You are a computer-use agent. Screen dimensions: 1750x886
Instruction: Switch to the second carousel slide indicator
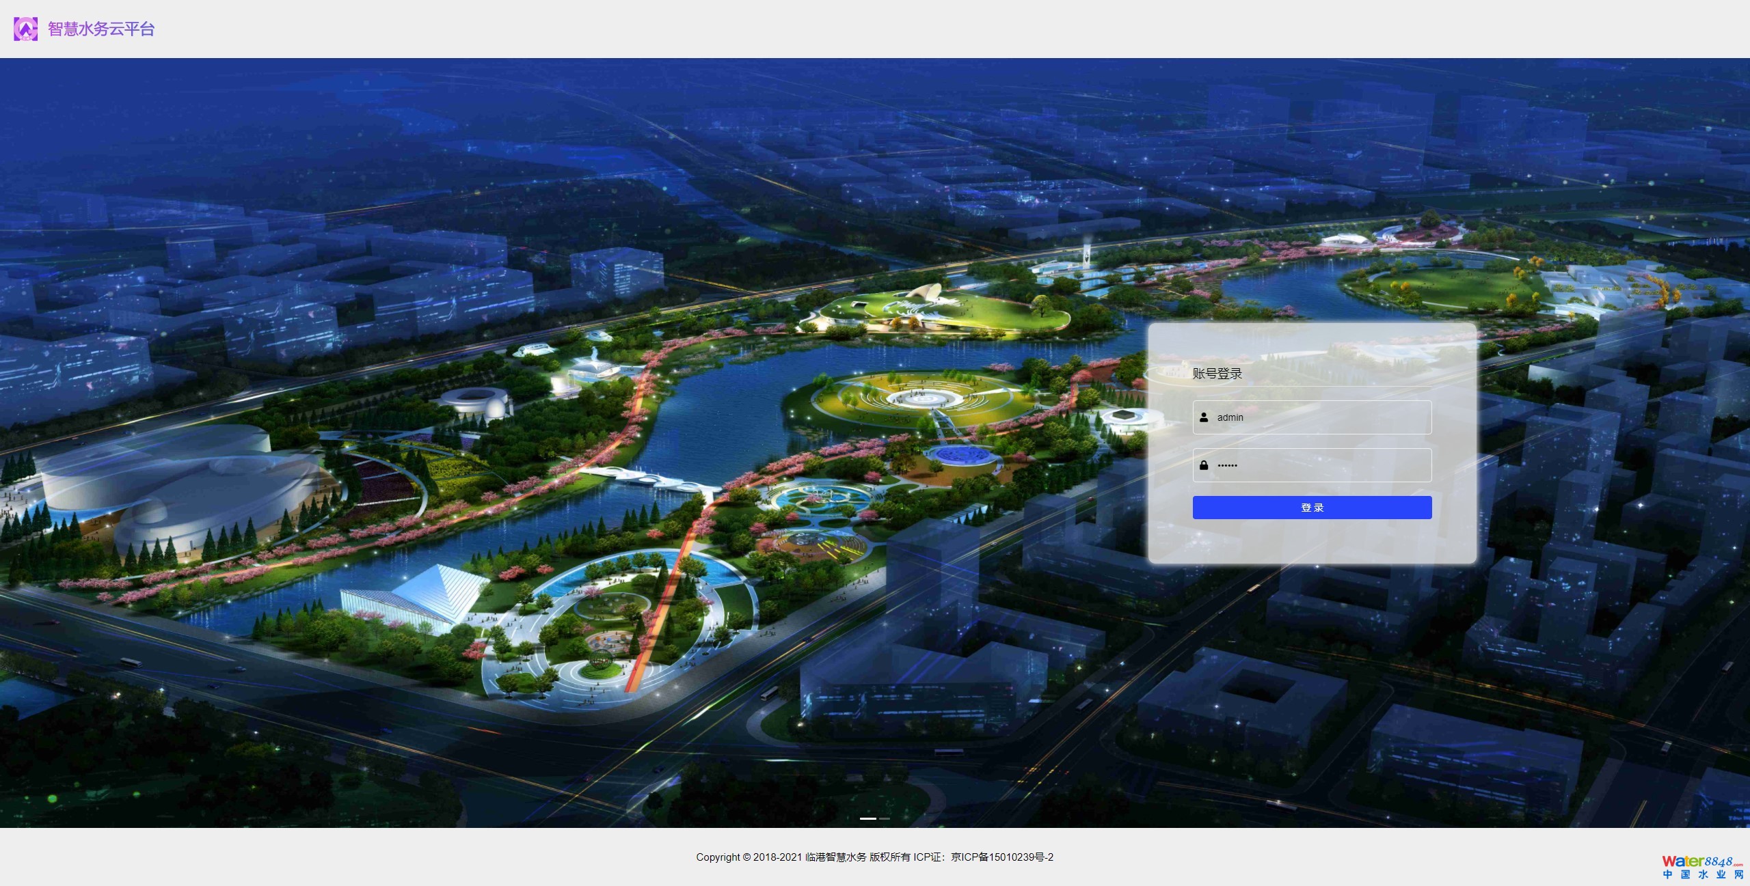click(885, 818)
